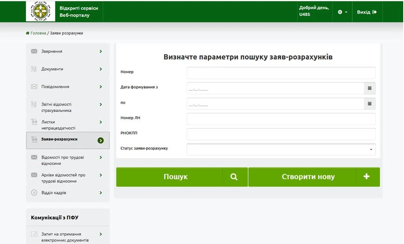
Task: Open Повідомлення via its sidebar icon
Action: [35, 87]
